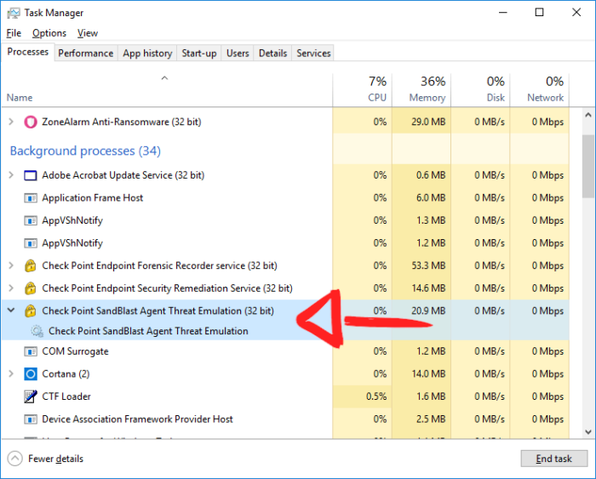Viewport: 596px width, 479px height.
Task: Sort by the Network column header
Action: coord(540,90)
